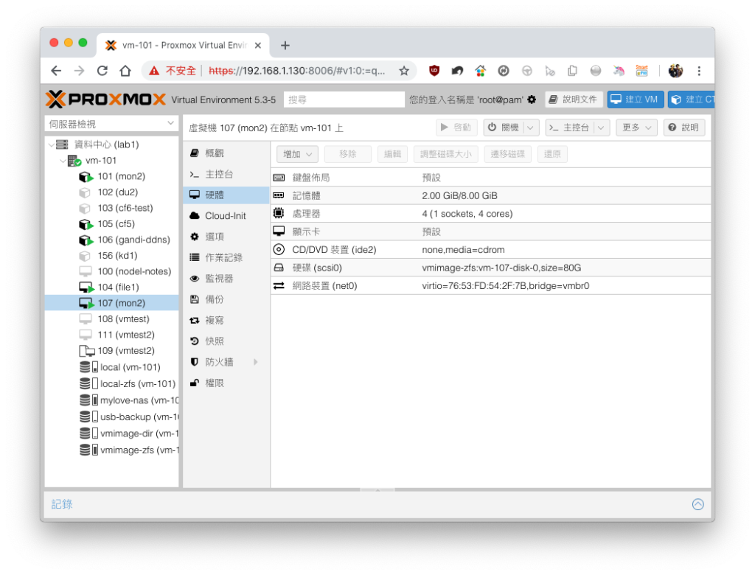Click the Chrome profile avatar
The width and height of the screenshot is (755, 575).
[675, 71]
